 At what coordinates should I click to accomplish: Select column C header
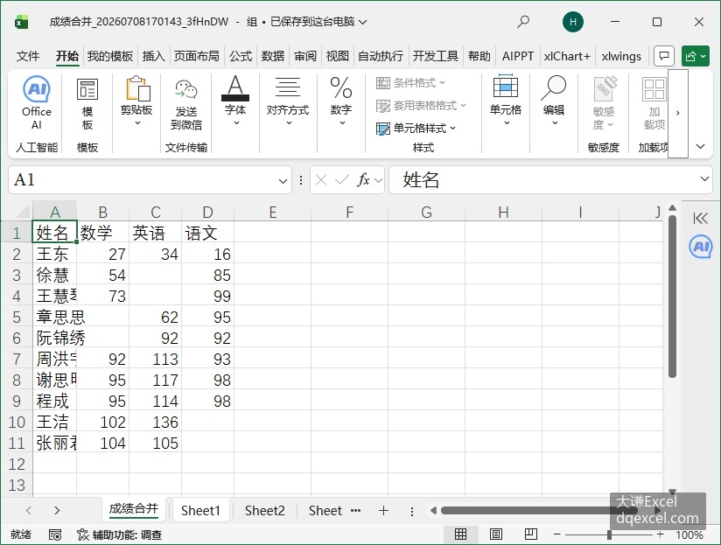coord(156,212)
